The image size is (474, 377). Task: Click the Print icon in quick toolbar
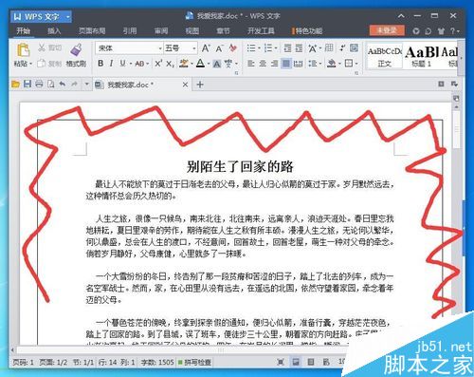[x=39, y=85]
